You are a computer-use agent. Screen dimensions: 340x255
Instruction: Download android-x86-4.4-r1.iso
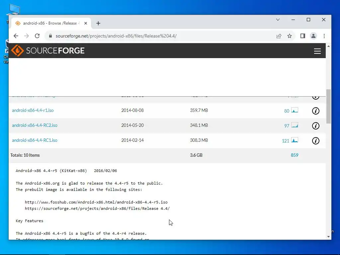point(33,110)
